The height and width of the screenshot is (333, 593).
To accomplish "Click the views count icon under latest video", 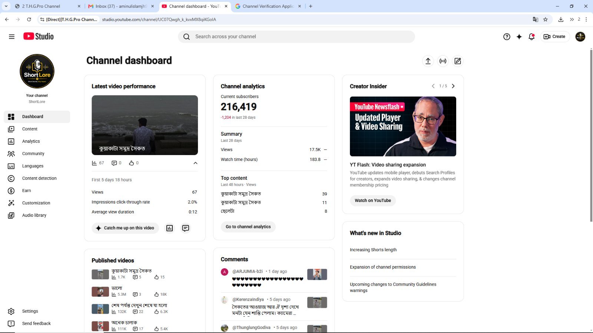I will [95, 163].
